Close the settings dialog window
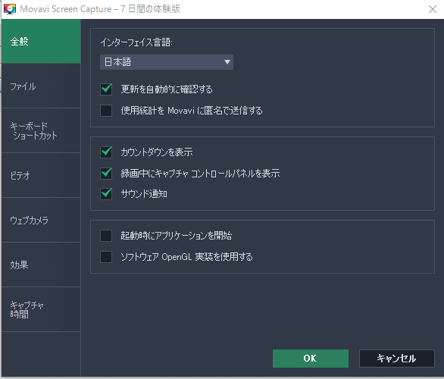The width and height of the screenshot is (444, 379). coord(432,9)
